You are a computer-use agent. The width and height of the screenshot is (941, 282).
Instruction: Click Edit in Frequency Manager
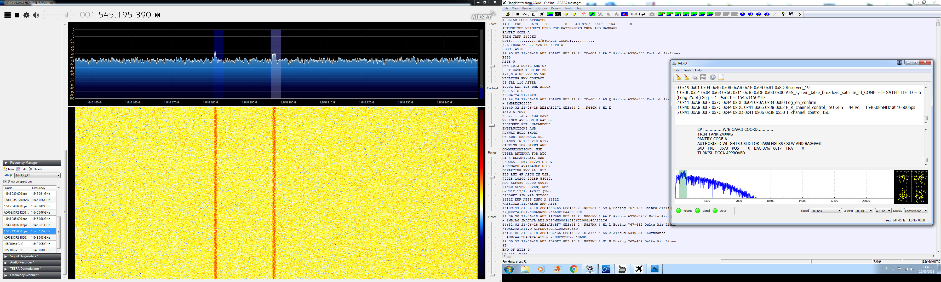pyautogui.click(x=21, y=169)
